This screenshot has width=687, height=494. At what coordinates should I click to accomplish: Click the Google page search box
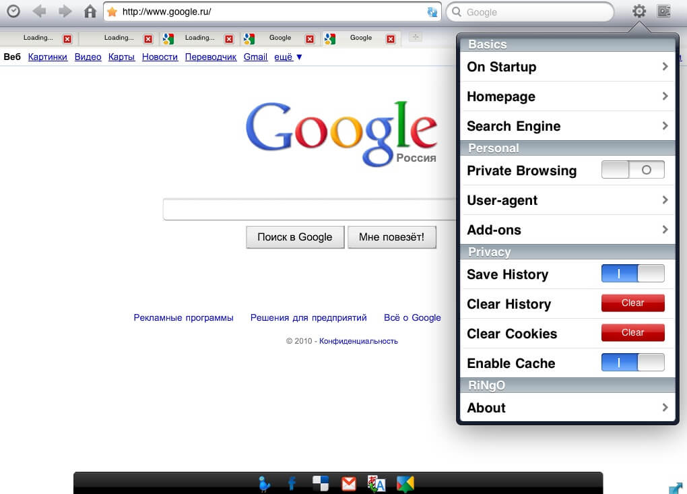pyautogui.click(x=309, y=210)
